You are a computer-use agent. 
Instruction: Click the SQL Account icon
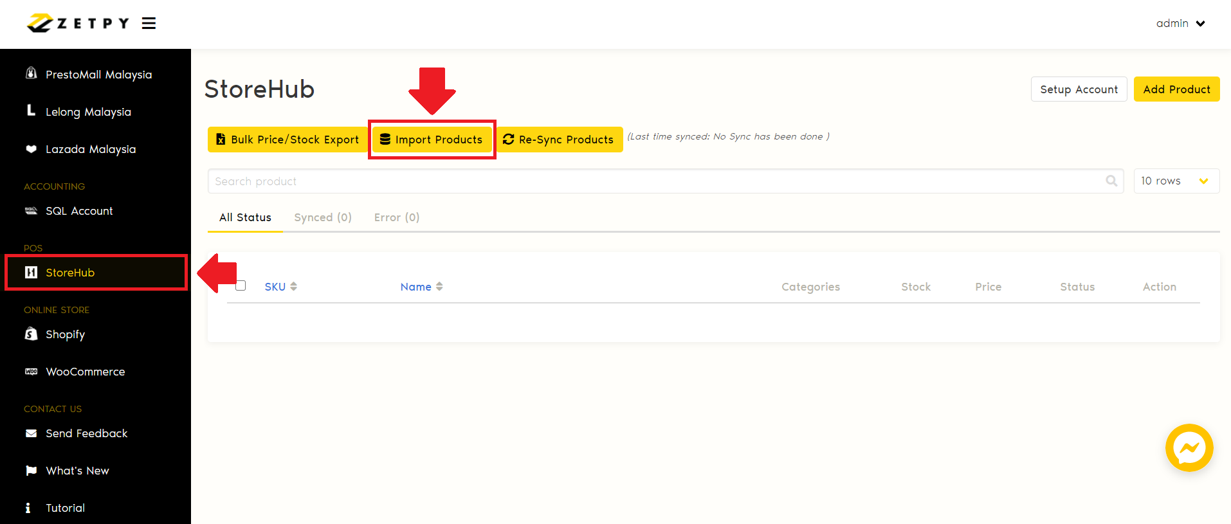click(x=31, y=210)
